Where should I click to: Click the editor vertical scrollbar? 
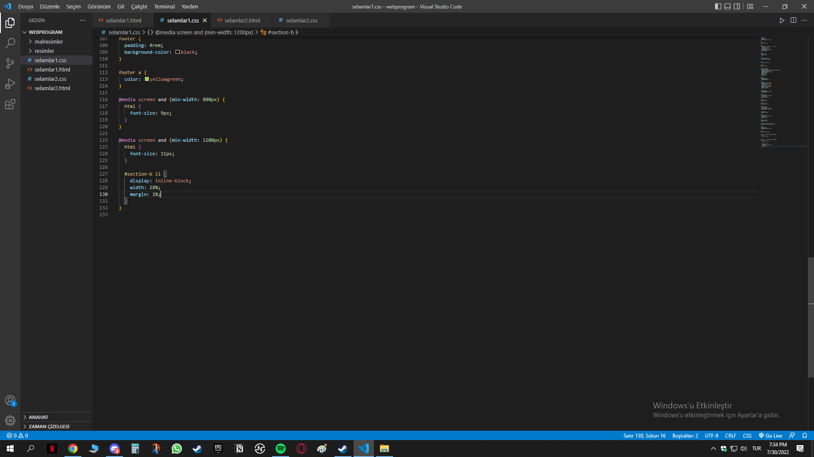pyautogui.click(x=811, y=317)
